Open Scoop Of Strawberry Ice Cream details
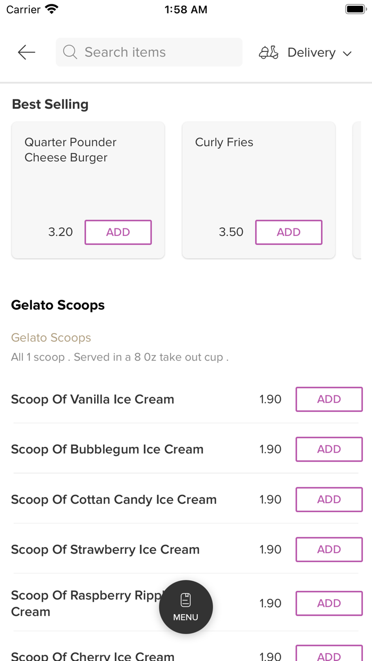Image resolution: width=372 pixels, height=661 pixels. (x=105, y=549)
